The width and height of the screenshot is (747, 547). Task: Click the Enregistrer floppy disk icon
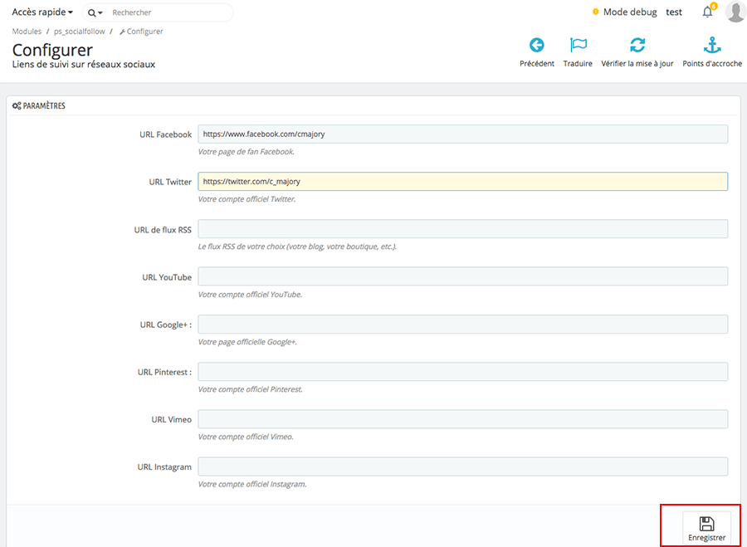tap(706, 524)
